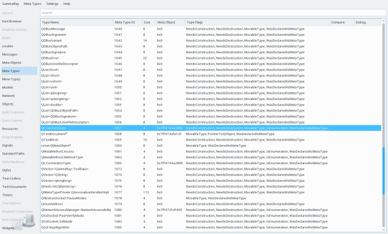Select the QTextDocument* row
388x234 pixels.
210,134
